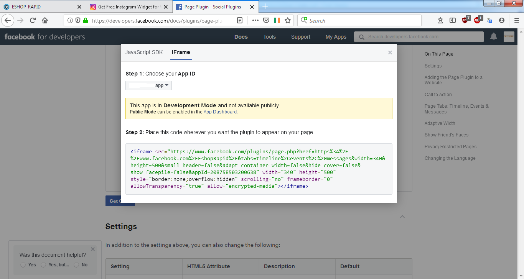The height and width of the screenshot is (279, 524).
Task: Jump to Call to Action section
Action: (x=438, y=95)
